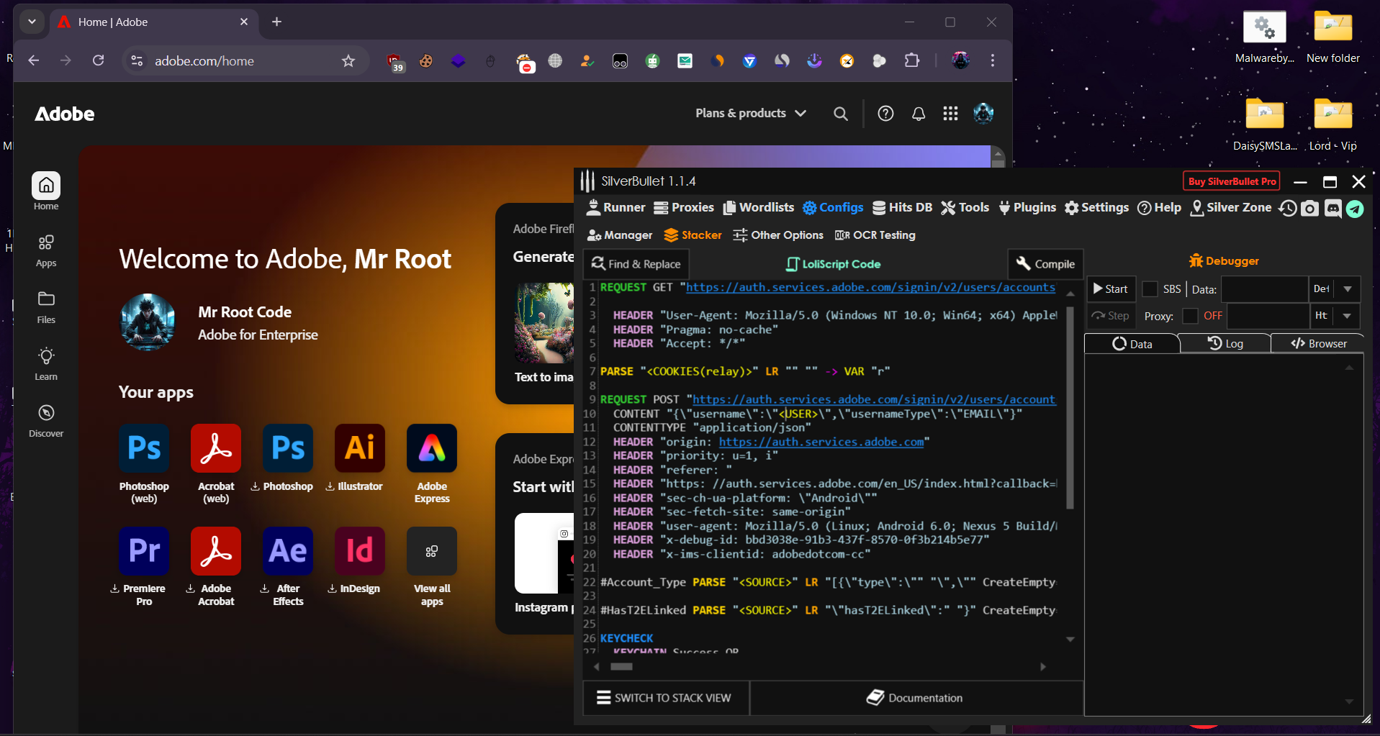Capture a screenshot using the camera icon
The height and width of the screenshot is (736, 1380).
click(1310, 209)
